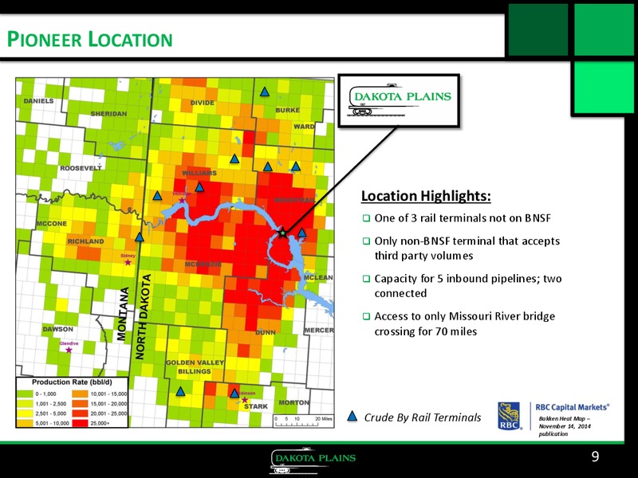Viewport: 638px width, 478px height.
Task: Select the Glendive purple star marker
Action: tap(69, 350)
